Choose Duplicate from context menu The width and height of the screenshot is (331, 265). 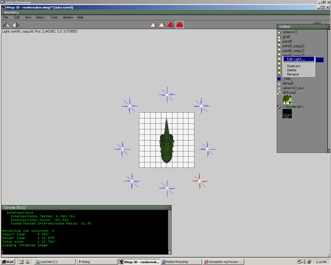[293, 66]
